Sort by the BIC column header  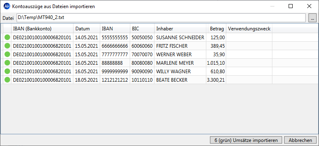click(x=142, y=29)
